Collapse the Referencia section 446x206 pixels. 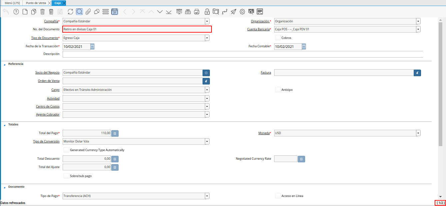tap(5, 64)
